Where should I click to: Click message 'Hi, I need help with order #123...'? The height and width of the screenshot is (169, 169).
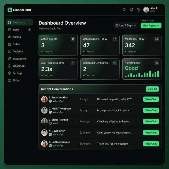coord(116,99)
